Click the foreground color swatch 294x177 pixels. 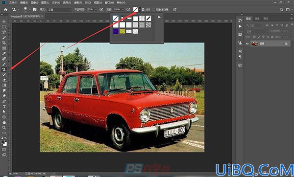pos(3,142)
